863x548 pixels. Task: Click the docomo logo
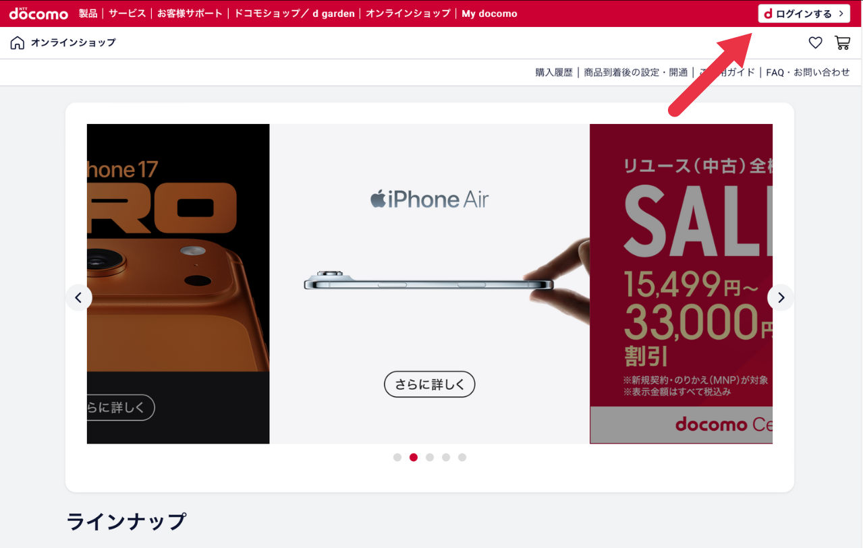coord(38,13)
